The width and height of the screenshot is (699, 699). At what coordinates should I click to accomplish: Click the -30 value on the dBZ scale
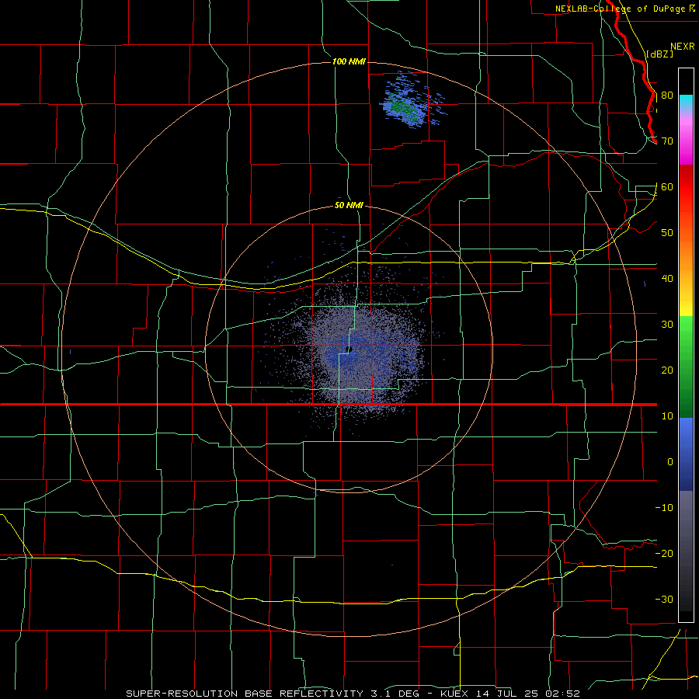[664, 599]
